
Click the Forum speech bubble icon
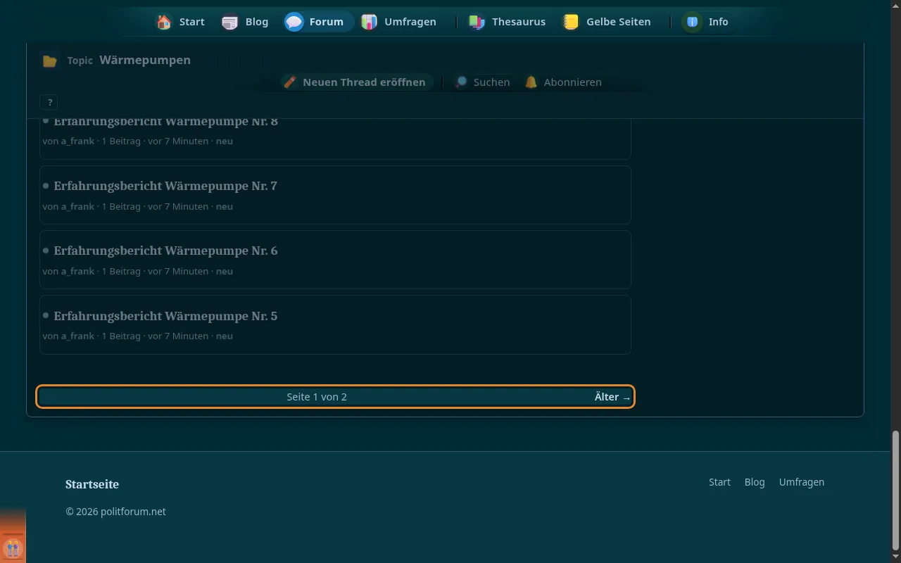[x=294, y=22]
